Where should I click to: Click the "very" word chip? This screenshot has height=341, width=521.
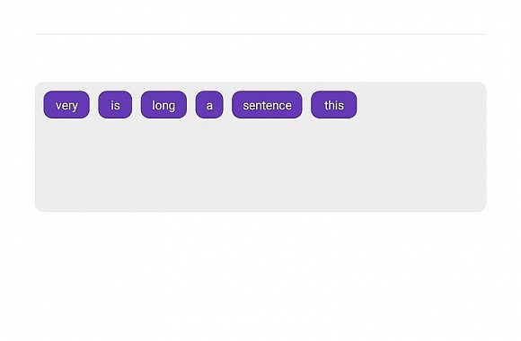(x=66, y=105)
